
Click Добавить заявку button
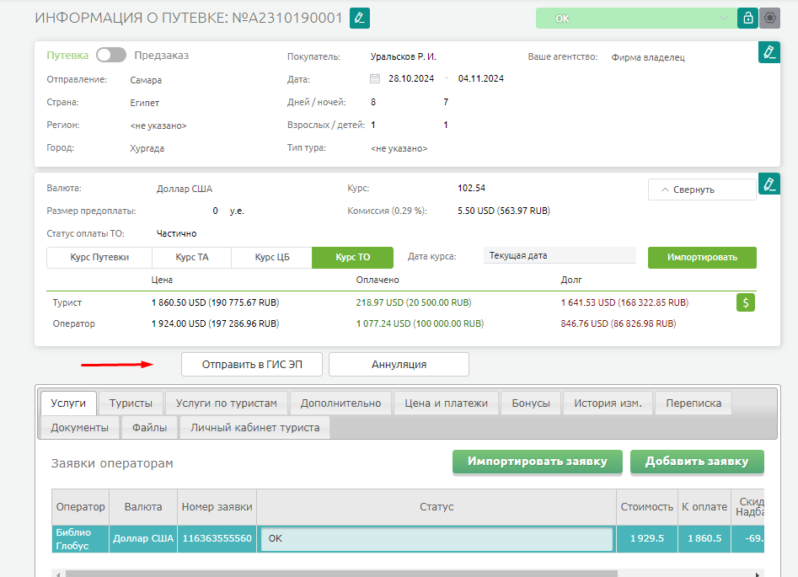click(x=697, y=462)
